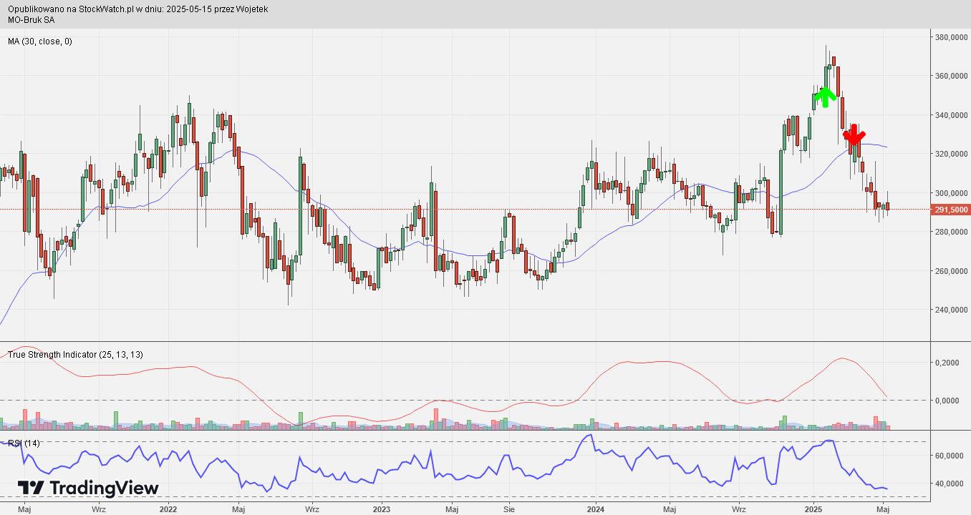Click the 60,0000 RSI scale label

point(950,456)
